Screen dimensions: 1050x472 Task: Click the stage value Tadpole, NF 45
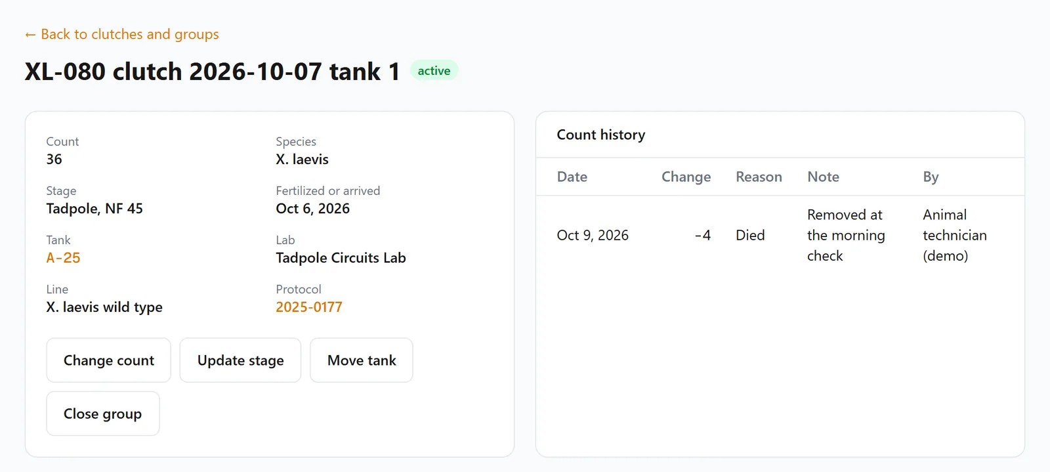(94, 209)
